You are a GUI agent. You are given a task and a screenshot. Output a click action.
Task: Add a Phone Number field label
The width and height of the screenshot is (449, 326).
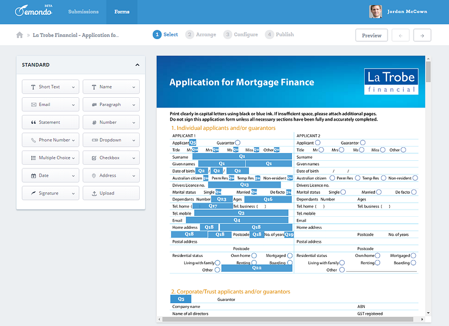tap(54, 140)
